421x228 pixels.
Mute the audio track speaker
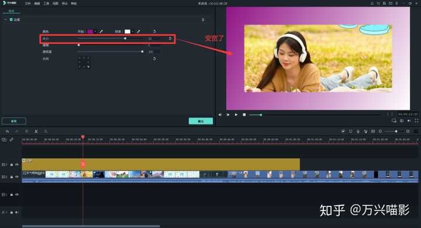point(17,212)
